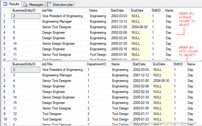
Task: Select Senior Design Engineer in bottom grid
Action: (58, 97)
